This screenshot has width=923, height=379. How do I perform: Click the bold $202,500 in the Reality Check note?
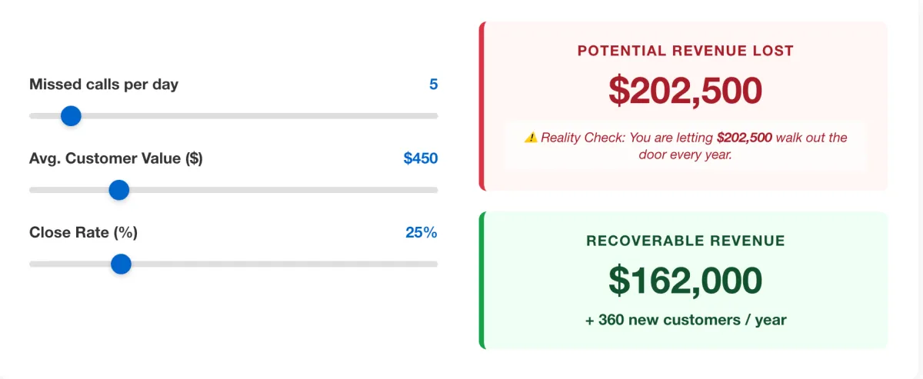(744, 138)
